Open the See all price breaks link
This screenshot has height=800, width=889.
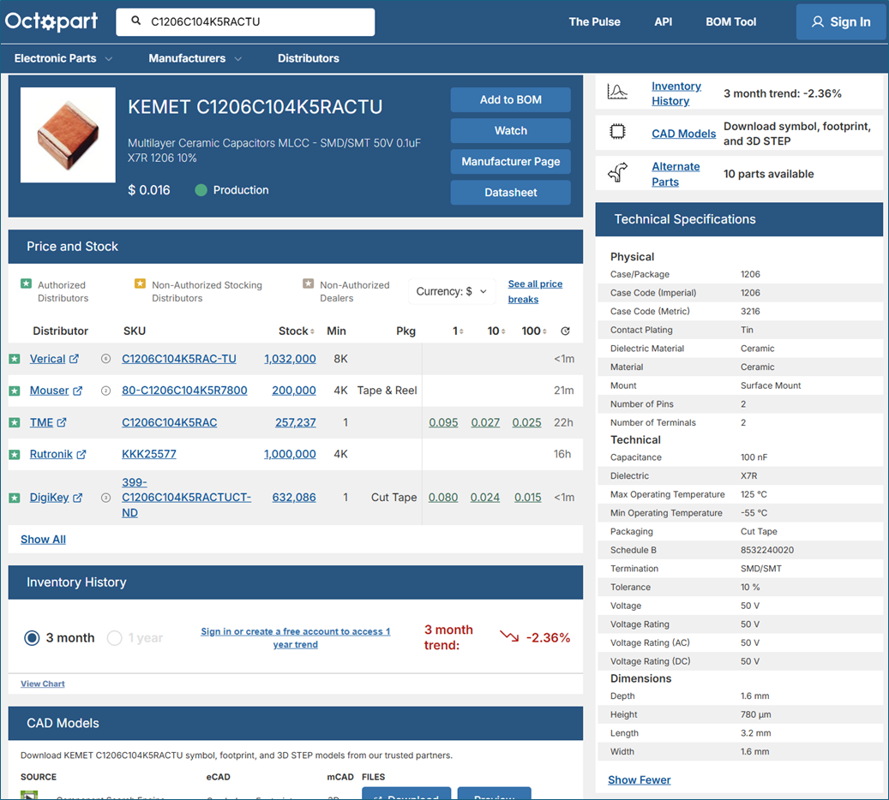click(x=535, y=292)
